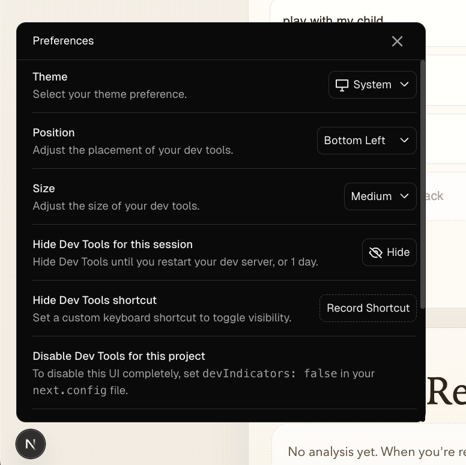Close the Preferences panel
This screenshot has width=466, height=465.
click(397, 41)
